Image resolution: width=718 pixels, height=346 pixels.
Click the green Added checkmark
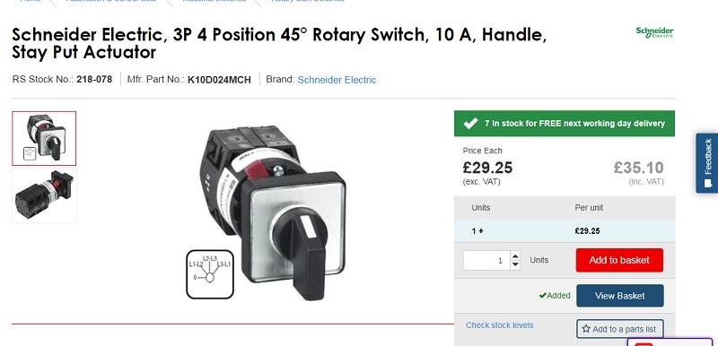543,296
